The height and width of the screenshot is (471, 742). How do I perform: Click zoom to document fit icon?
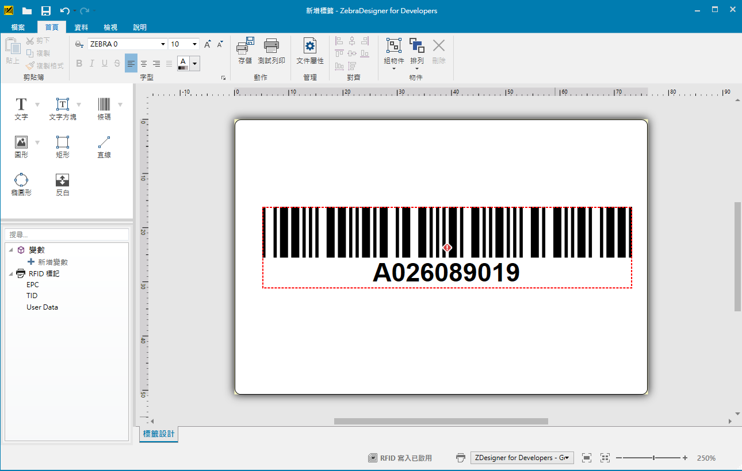tap(587, 458)
